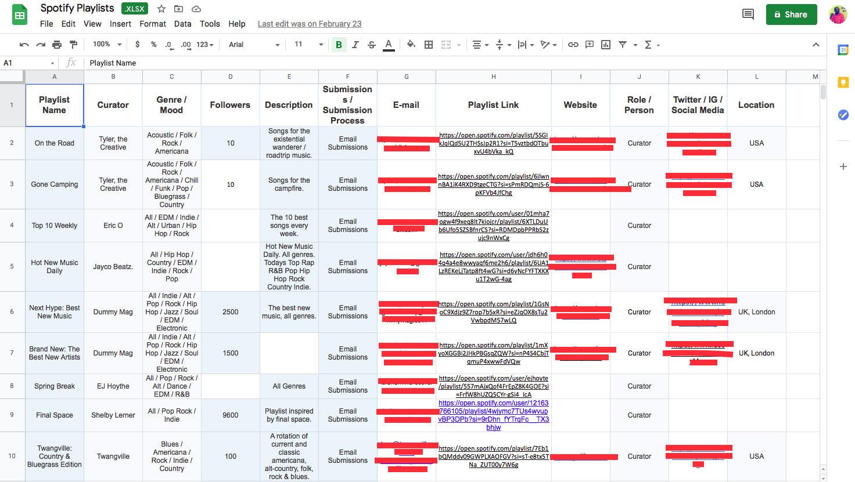Screen dimensions: 855x482
Task: Open the font family dropdown showing Arial
Action: (x=253, y=44)
